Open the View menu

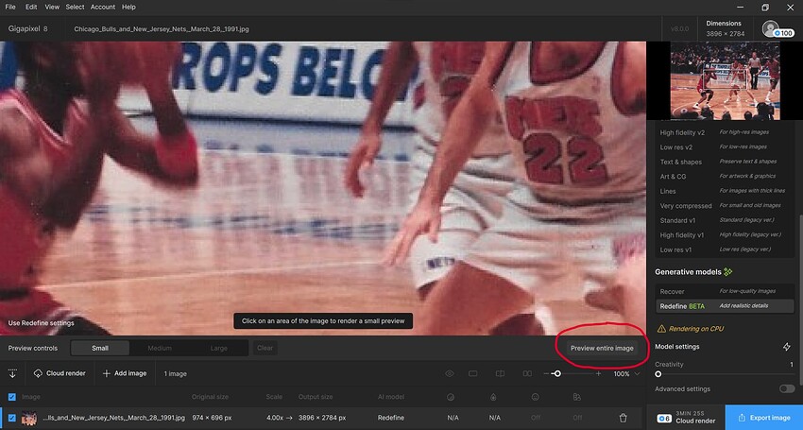point(52,7)
